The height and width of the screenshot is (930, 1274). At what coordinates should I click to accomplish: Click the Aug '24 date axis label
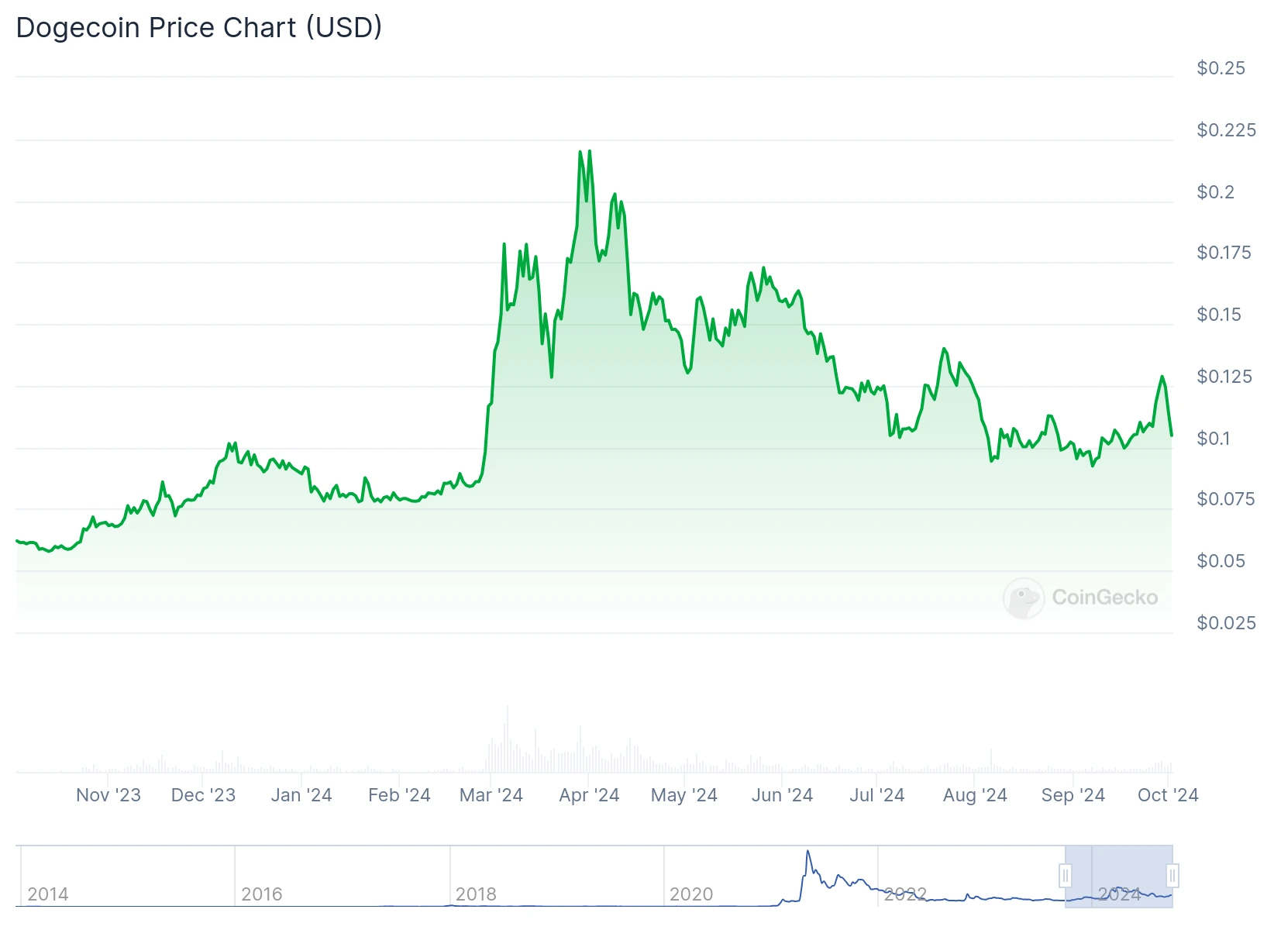pyautogui.click(x=975, y=795)
